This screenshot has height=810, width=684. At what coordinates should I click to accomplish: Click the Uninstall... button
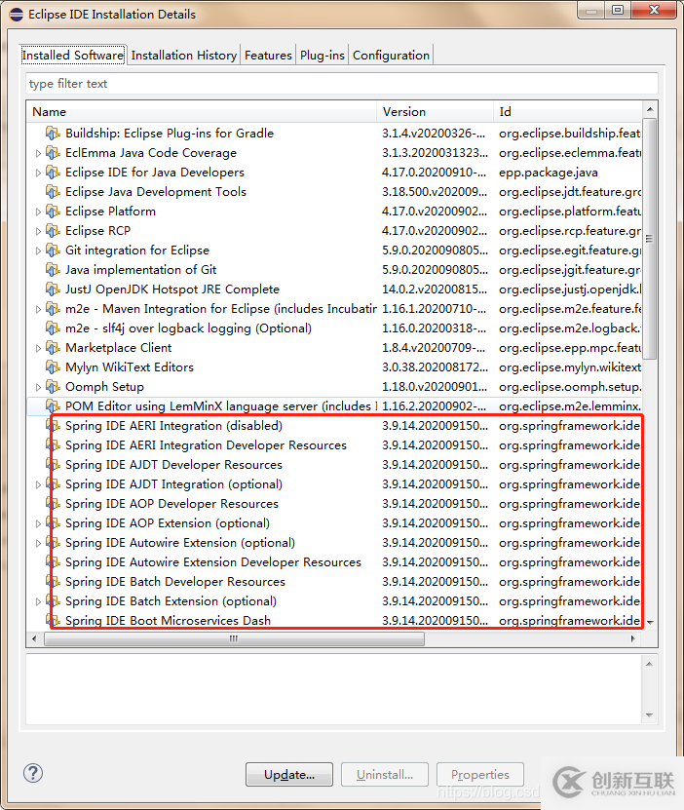tap(385, 774)
